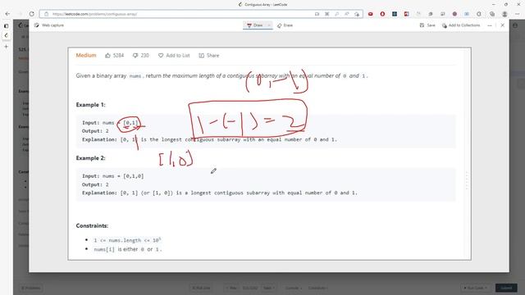
Task: Click the Web capture title icon
Action: (36, 25)
